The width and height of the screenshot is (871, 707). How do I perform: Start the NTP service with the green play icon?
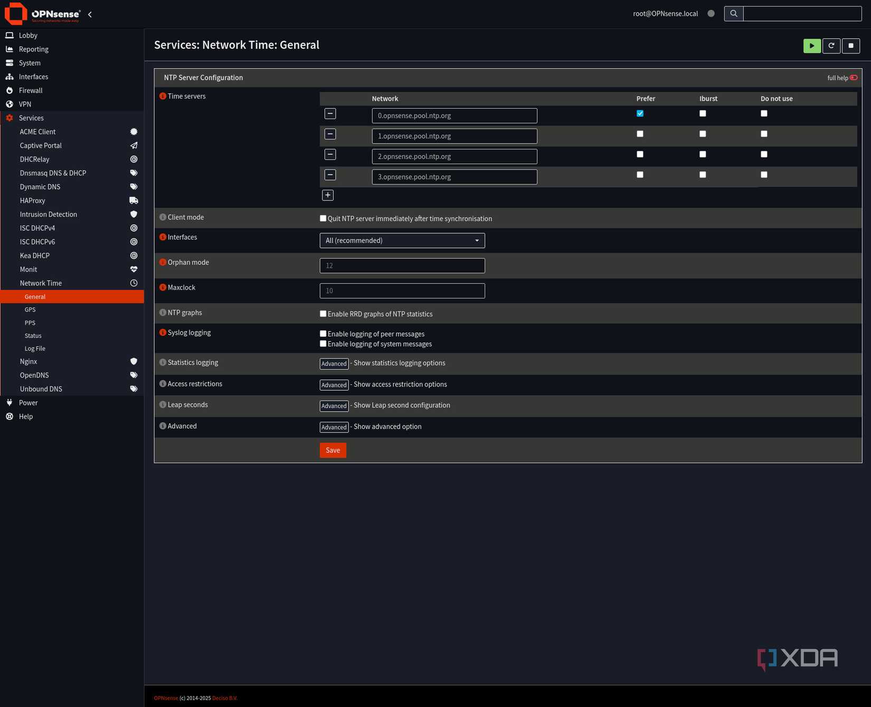(x=812, y=46)
